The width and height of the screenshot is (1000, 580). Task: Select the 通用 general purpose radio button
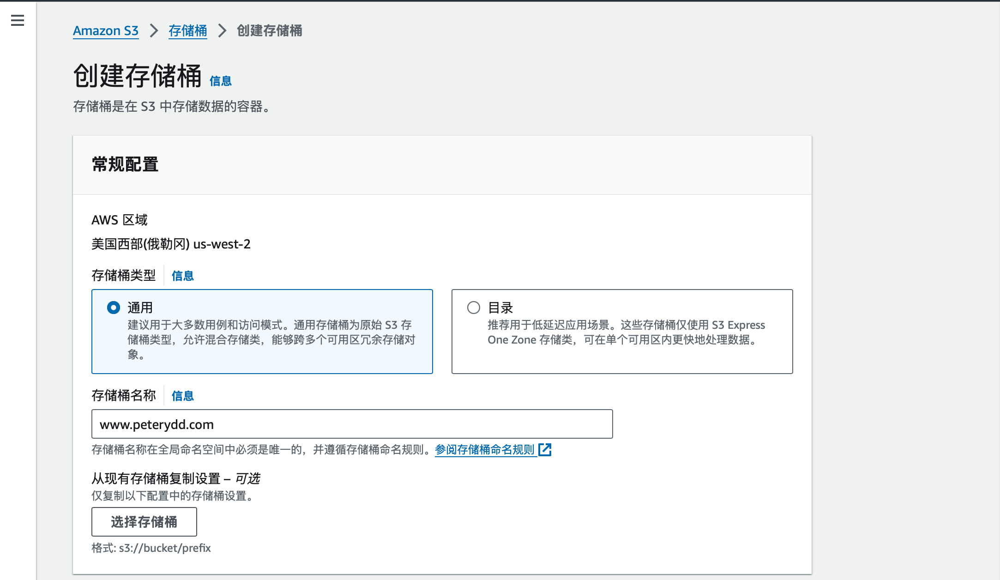[x=114, y=308]
